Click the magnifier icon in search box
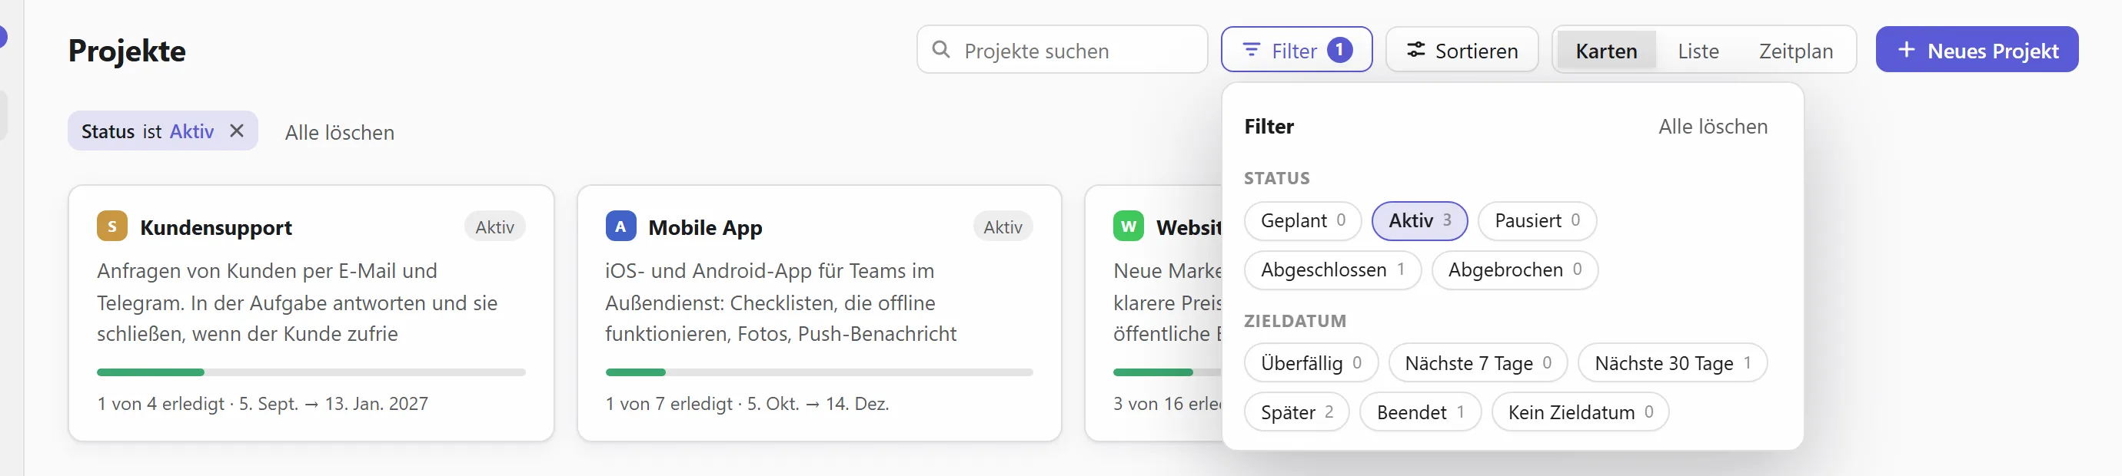The height and width of the screenshot is (476, 2122). pos(941,49)
